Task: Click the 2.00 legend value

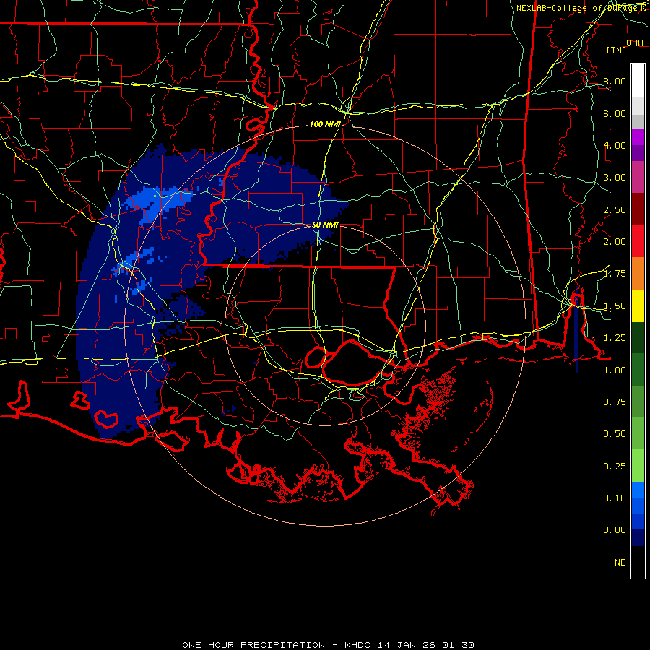Action: pos(615,242)
